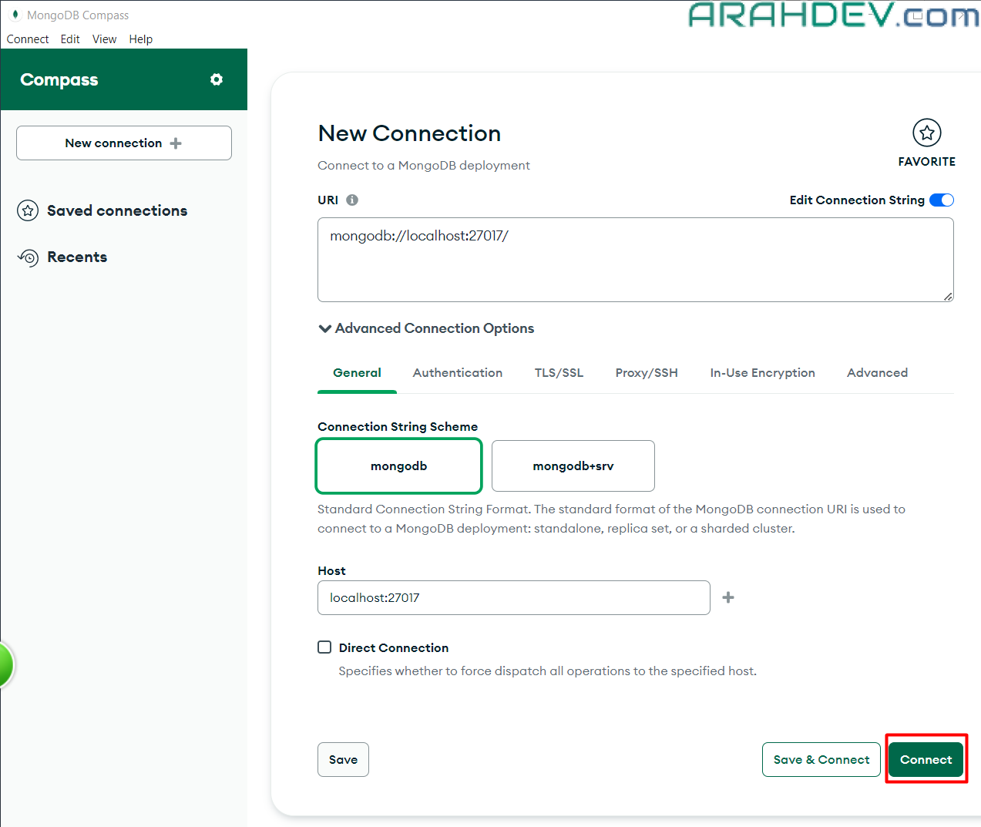
Task: Select the mongodb+srv connection scheme
Action: click(573, 466)
